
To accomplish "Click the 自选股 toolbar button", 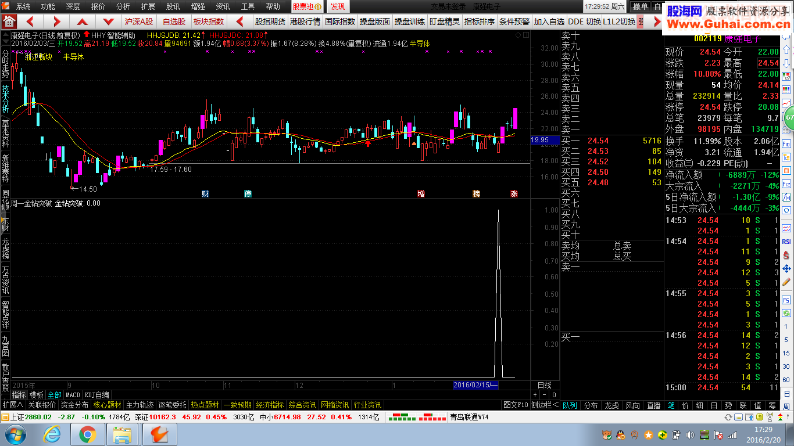I will tap(174, 21).
